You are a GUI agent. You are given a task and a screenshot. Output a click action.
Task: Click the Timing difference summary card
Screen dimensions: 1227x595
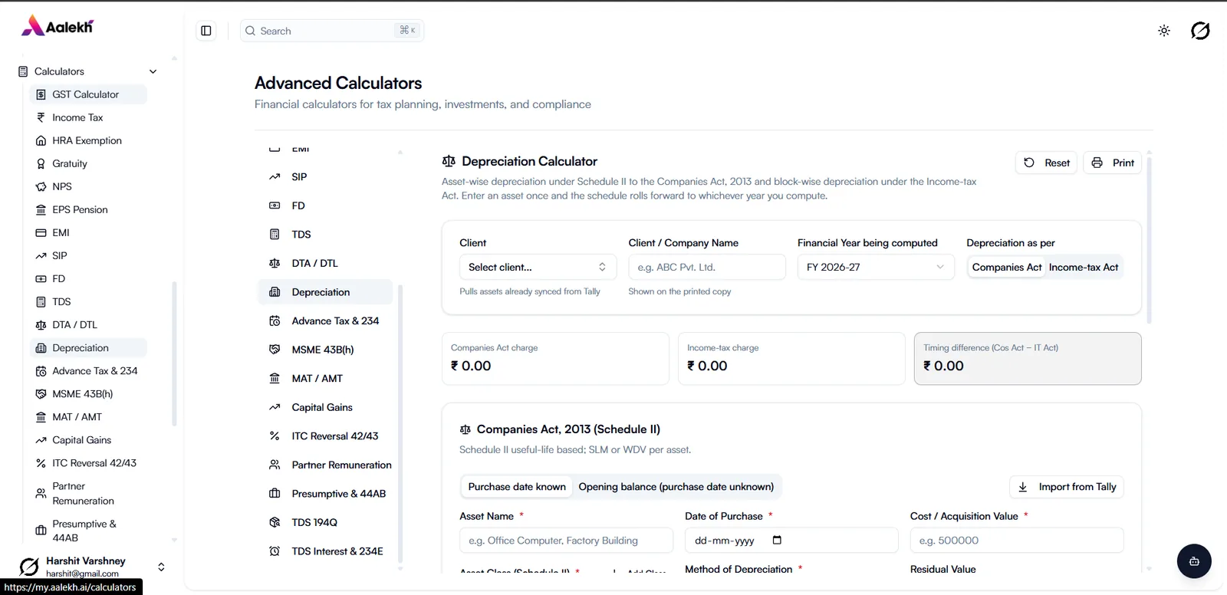(x=1028, y=358)
